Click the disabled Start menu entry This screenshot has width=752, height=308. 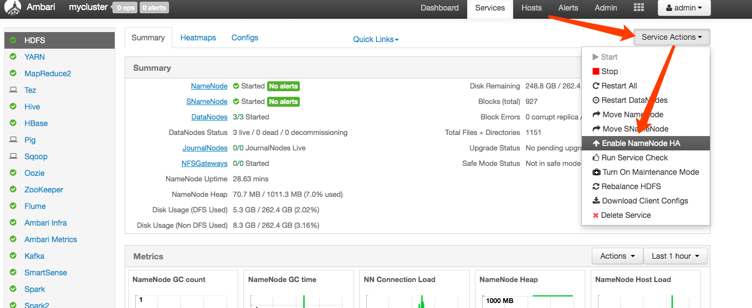[x=646, y=57]
